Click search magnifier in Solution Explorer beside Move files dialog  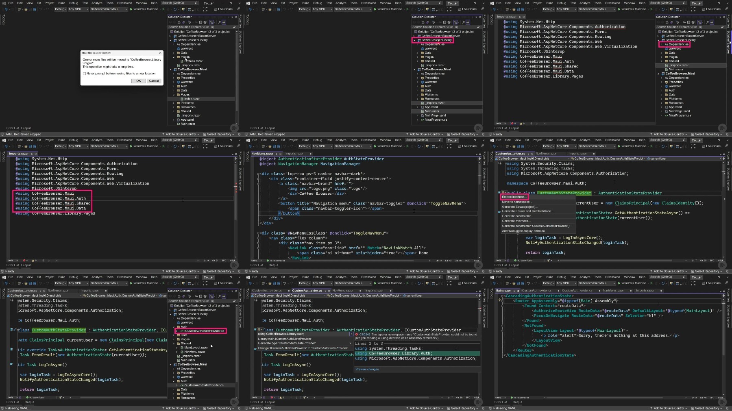tap(234, 27)
